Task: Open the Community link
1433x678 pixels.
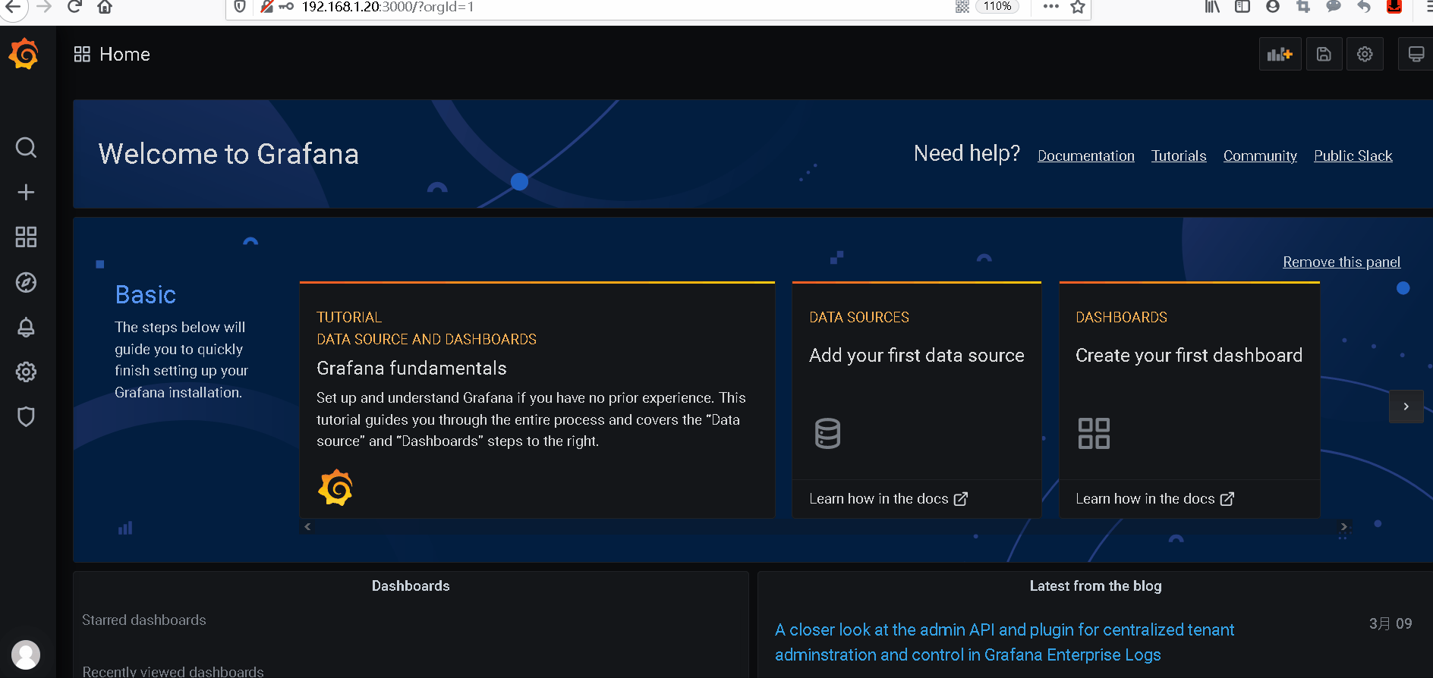Action: click(x=1260, y=155)
